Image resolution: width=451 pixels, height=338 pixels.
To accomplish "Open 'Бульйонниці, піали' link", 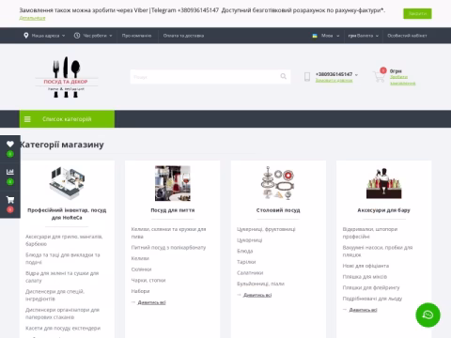I will [x=260, y=284].
